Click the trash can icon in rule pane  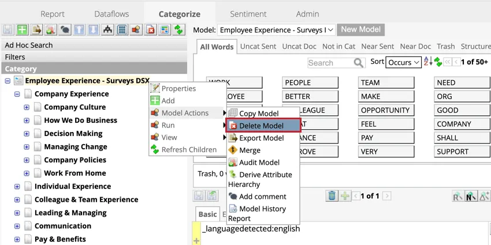coord(332,196)
